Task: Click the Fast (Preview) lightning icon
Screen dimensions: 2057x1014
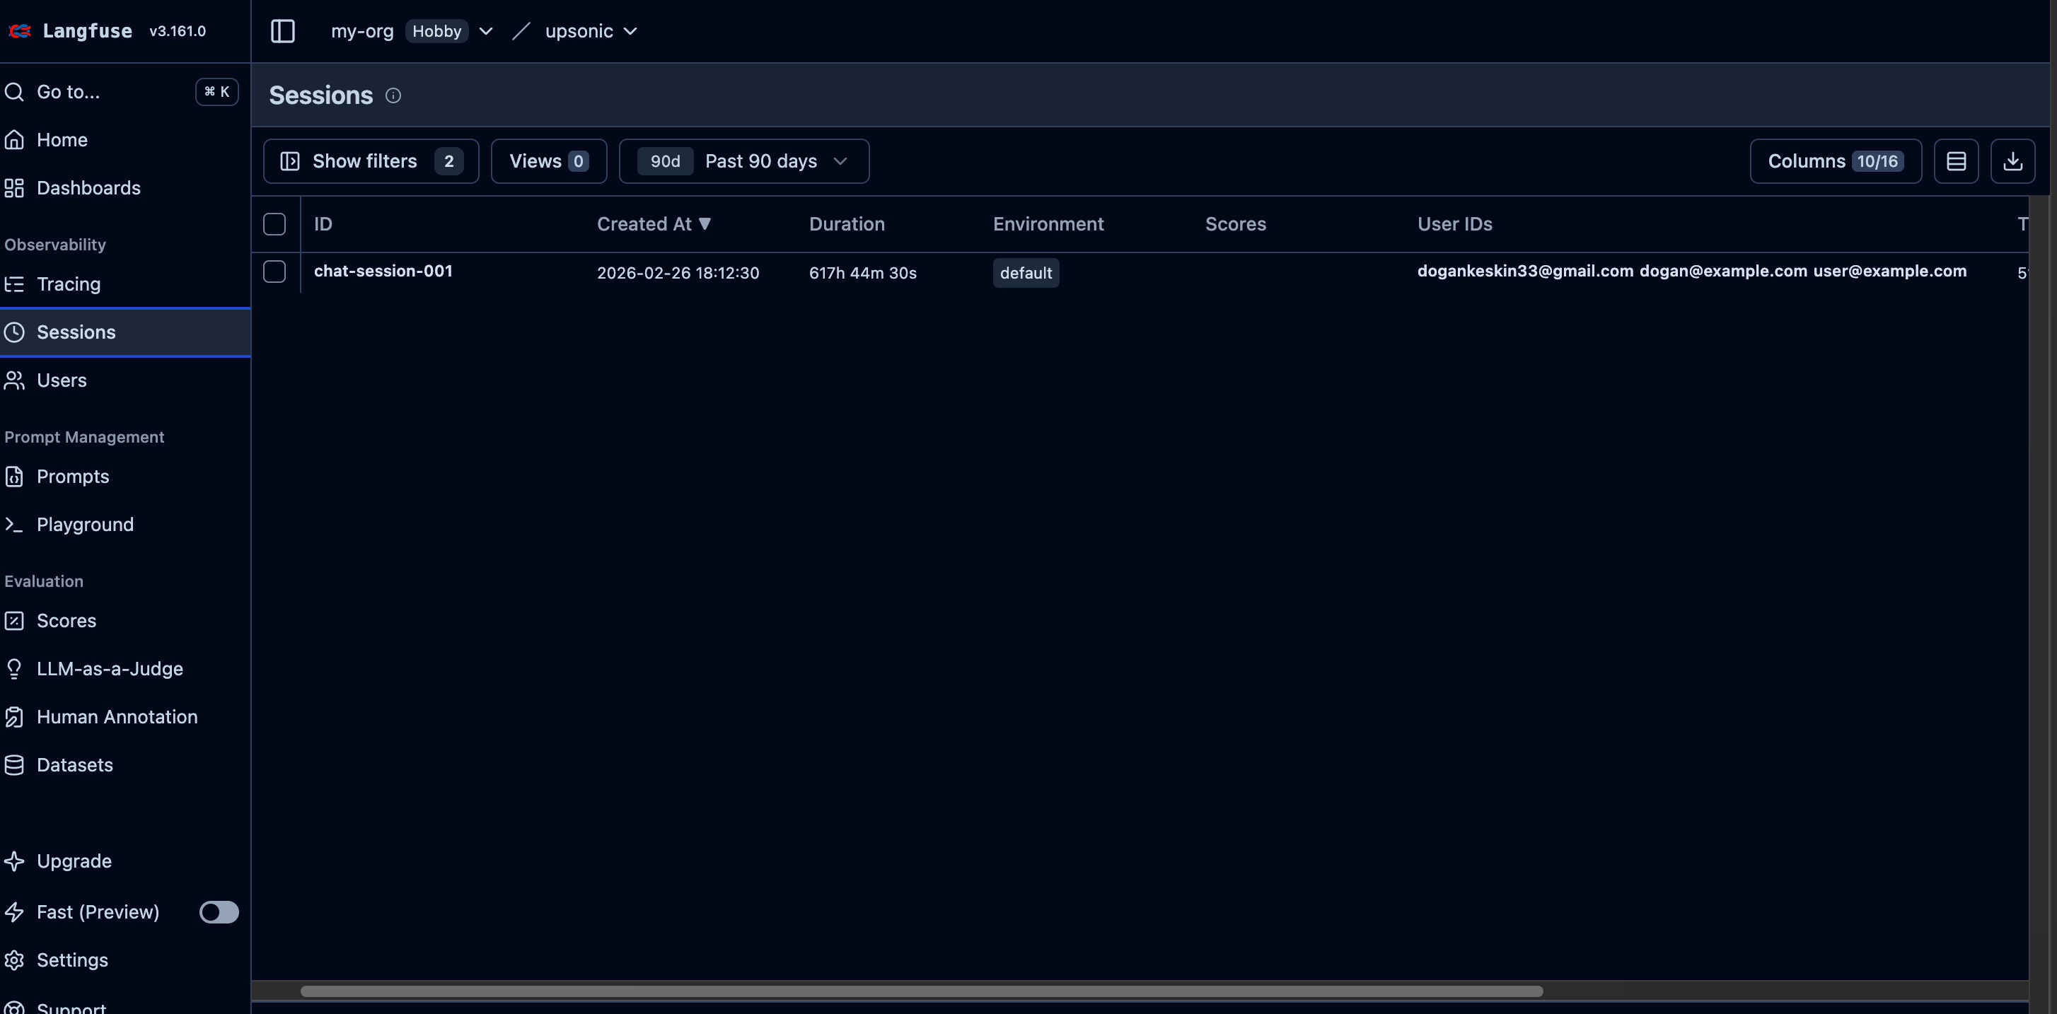Action: point(13,911)
